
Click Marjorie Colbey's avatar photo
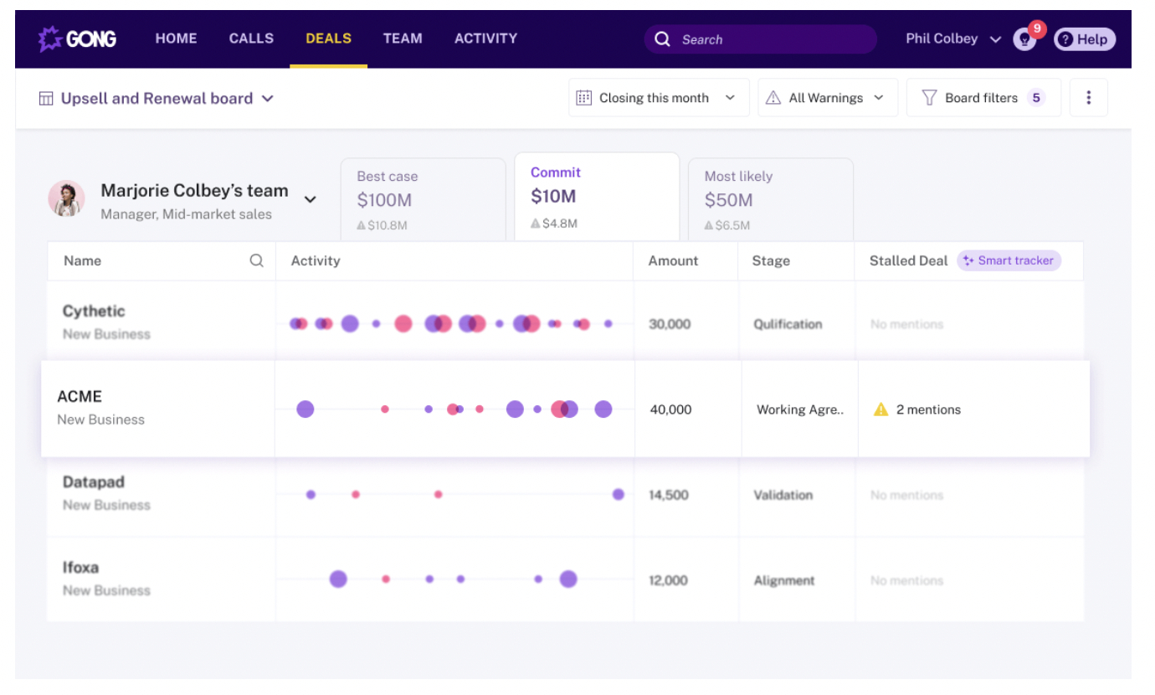pos(66,199)
